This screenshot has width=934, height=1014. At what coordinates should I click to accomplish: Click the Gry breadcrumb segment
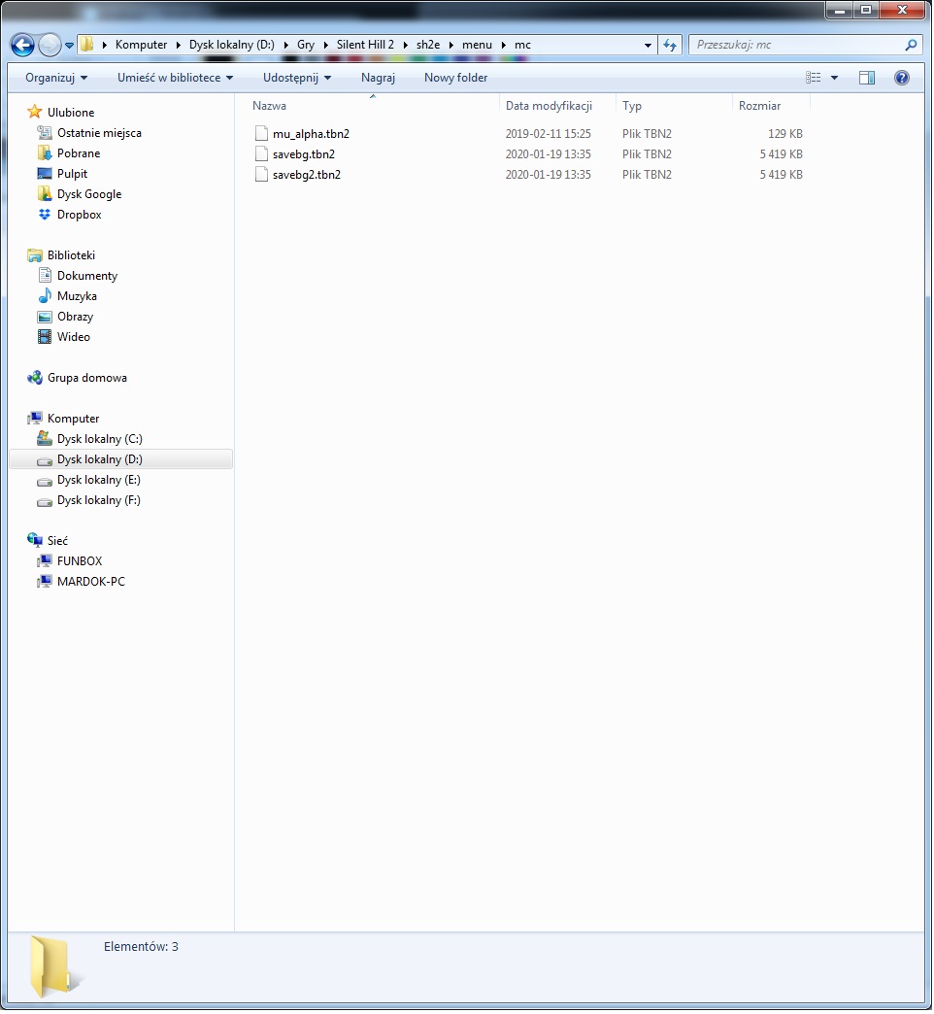coord(306,45)
